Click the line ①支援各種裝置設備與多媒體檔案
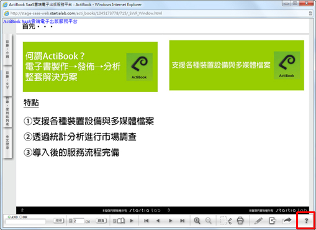The width and height of the screenshot is (316, 230). click(x=89, y=121)
